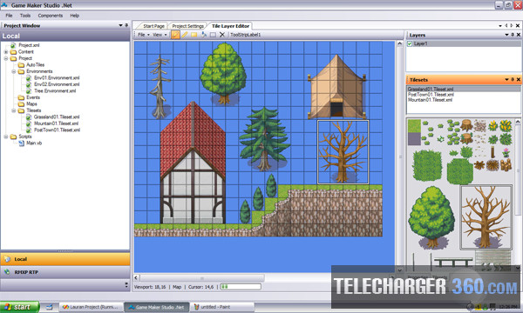Open the Windows Start button
Viewport: 523px width, 313px height.
(20, 307)
